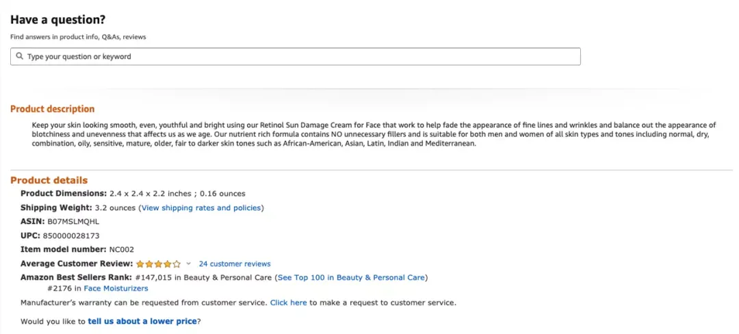Click the first filled rating star
Screen dimensions: 739x334
tap(140, 264)
